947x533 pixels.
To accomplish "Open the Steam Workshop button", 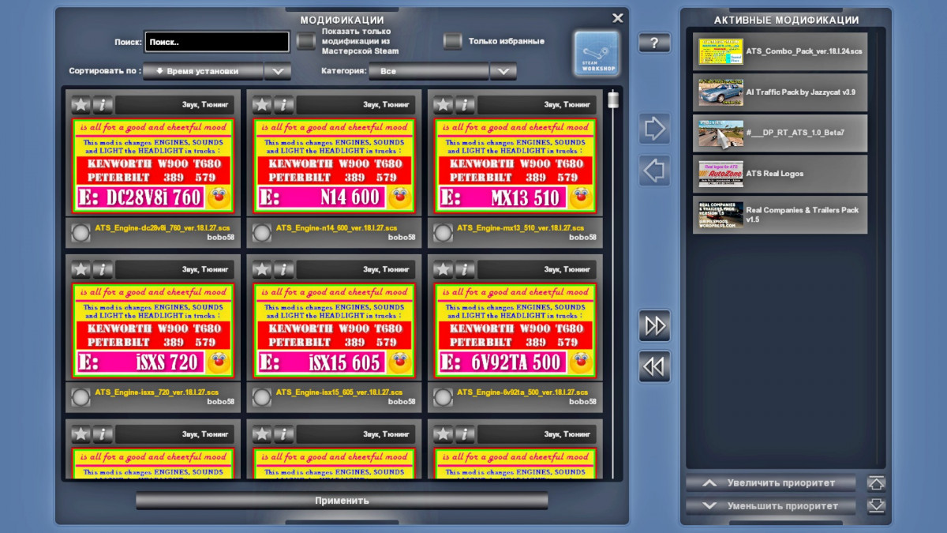I will [597, 54].
